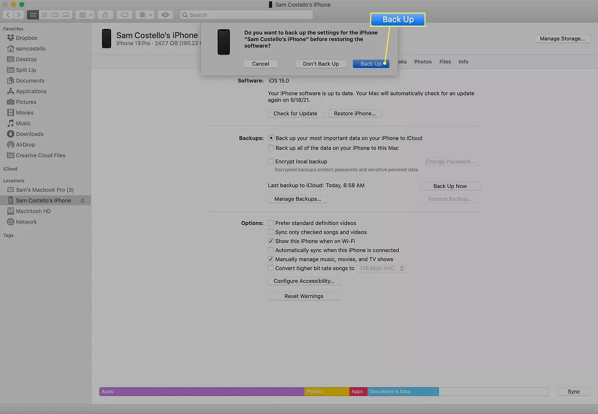
Task: Select Sam Costello's iPhone in sidebar
Action: [x=45, y=200]
